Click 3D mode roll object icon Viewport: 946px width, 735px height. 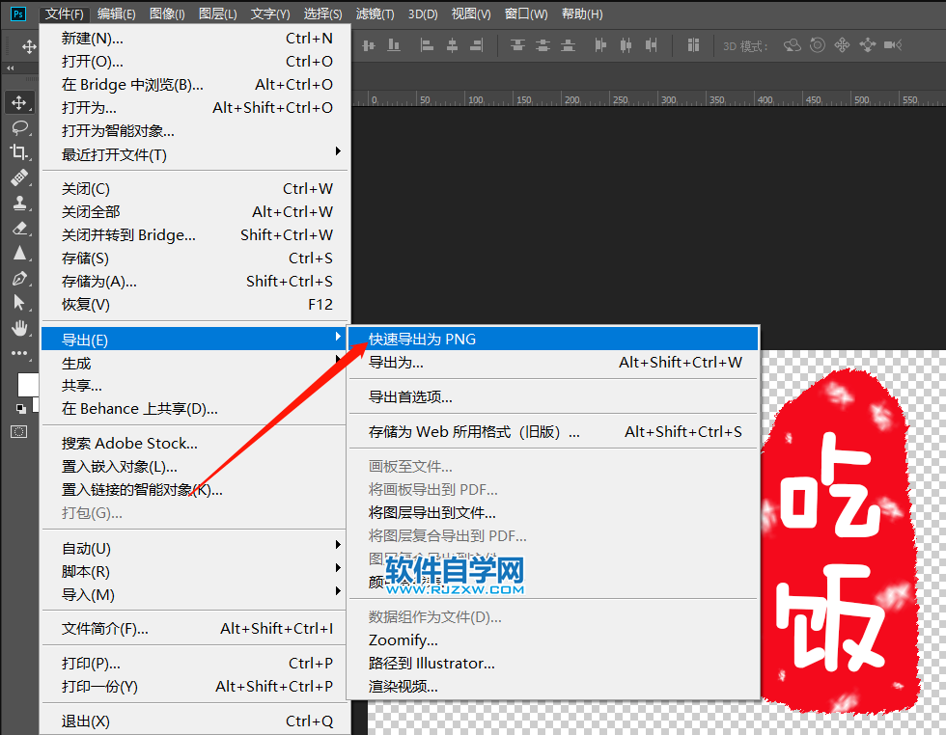[x=818, y=45]
